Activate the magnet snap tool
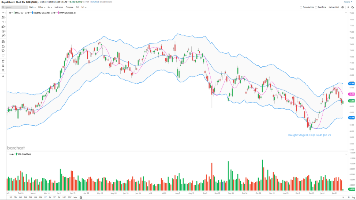The width and height of the screenshot is (356, 200). (3, 41)
